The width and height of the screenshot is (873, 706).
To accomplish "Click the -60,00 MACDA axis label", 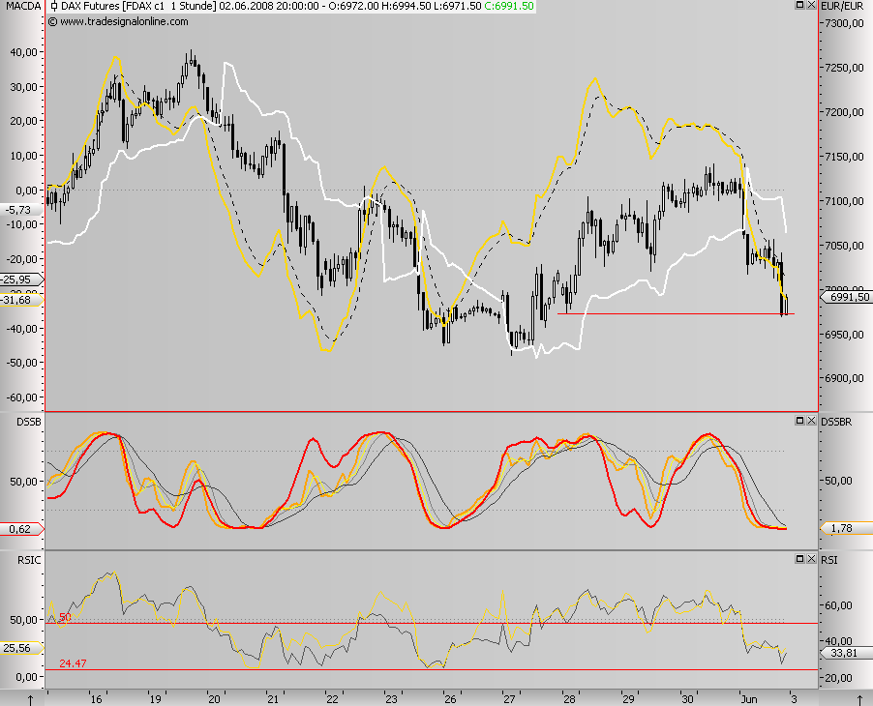I will tap(21, 397).
